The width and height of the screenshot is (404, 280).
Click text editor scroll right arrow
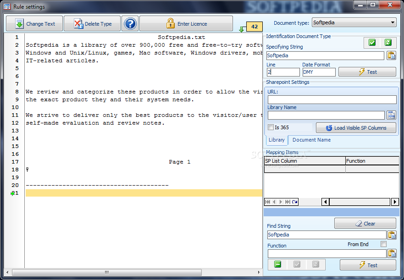[x=259, y=272]
